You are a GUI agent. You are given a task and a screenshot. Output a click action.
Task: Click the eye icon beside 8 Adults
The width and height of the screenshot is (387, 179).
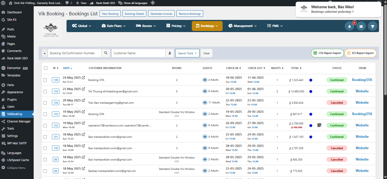click(x=205, y=91)
